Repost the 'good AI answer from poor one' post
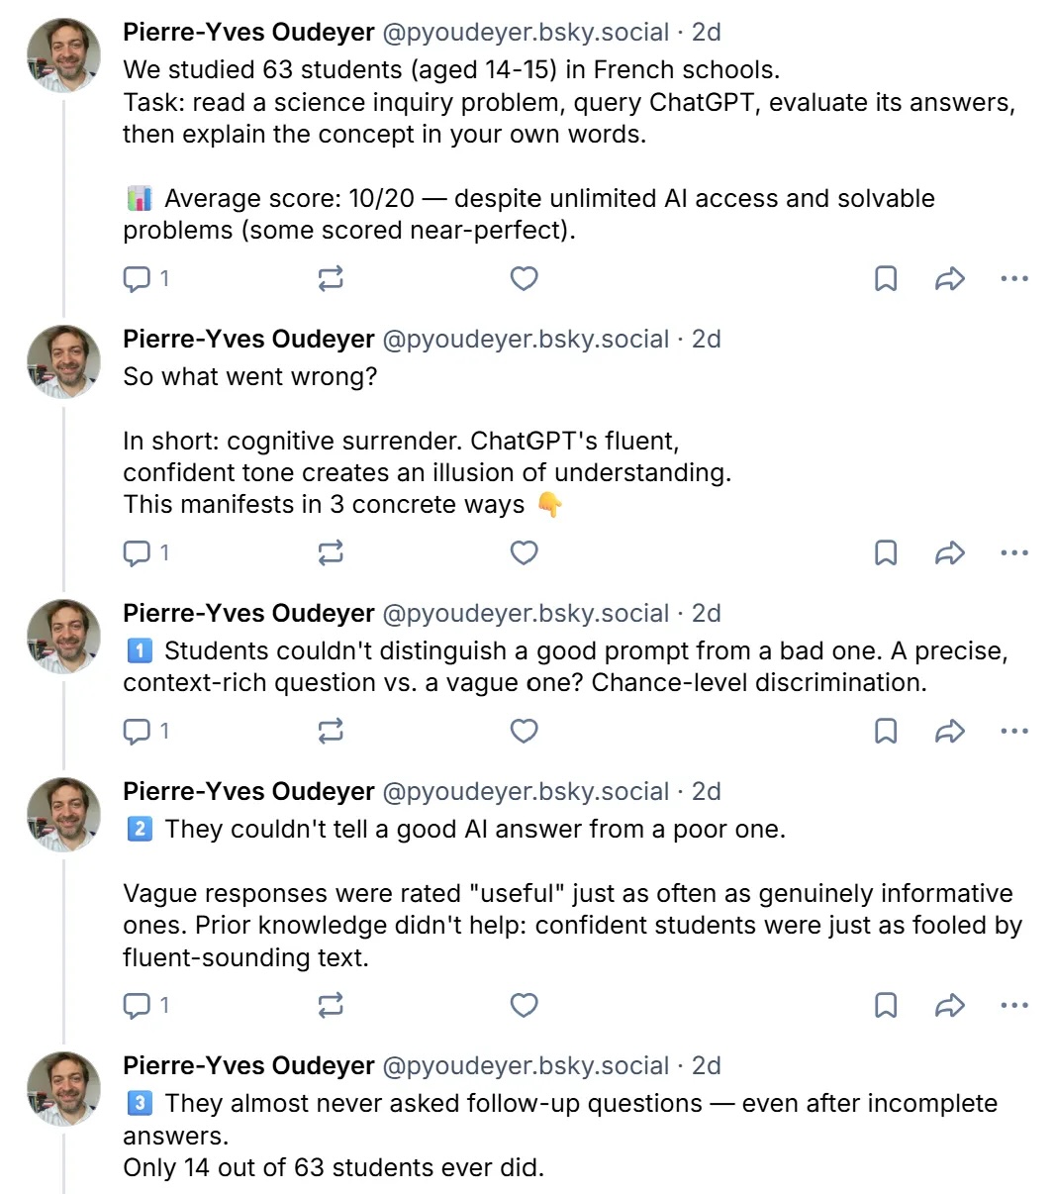The image size is (1055, 1194). (x=331, y=1005)
